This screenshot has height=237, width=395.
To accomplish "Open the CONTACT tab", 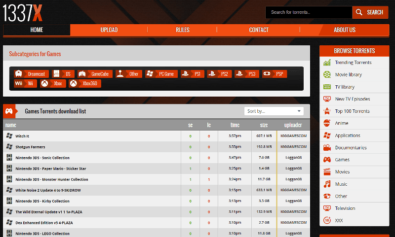I will click(259, 30).
